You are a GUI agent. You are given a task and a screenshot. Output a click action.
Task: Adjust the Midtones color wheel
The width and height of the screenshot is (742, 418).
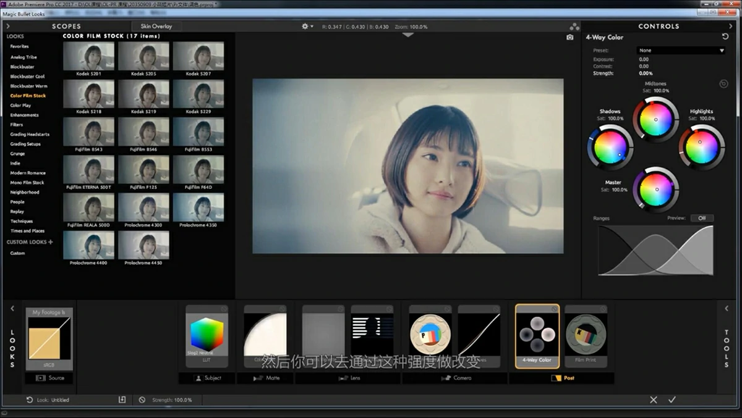655,120
